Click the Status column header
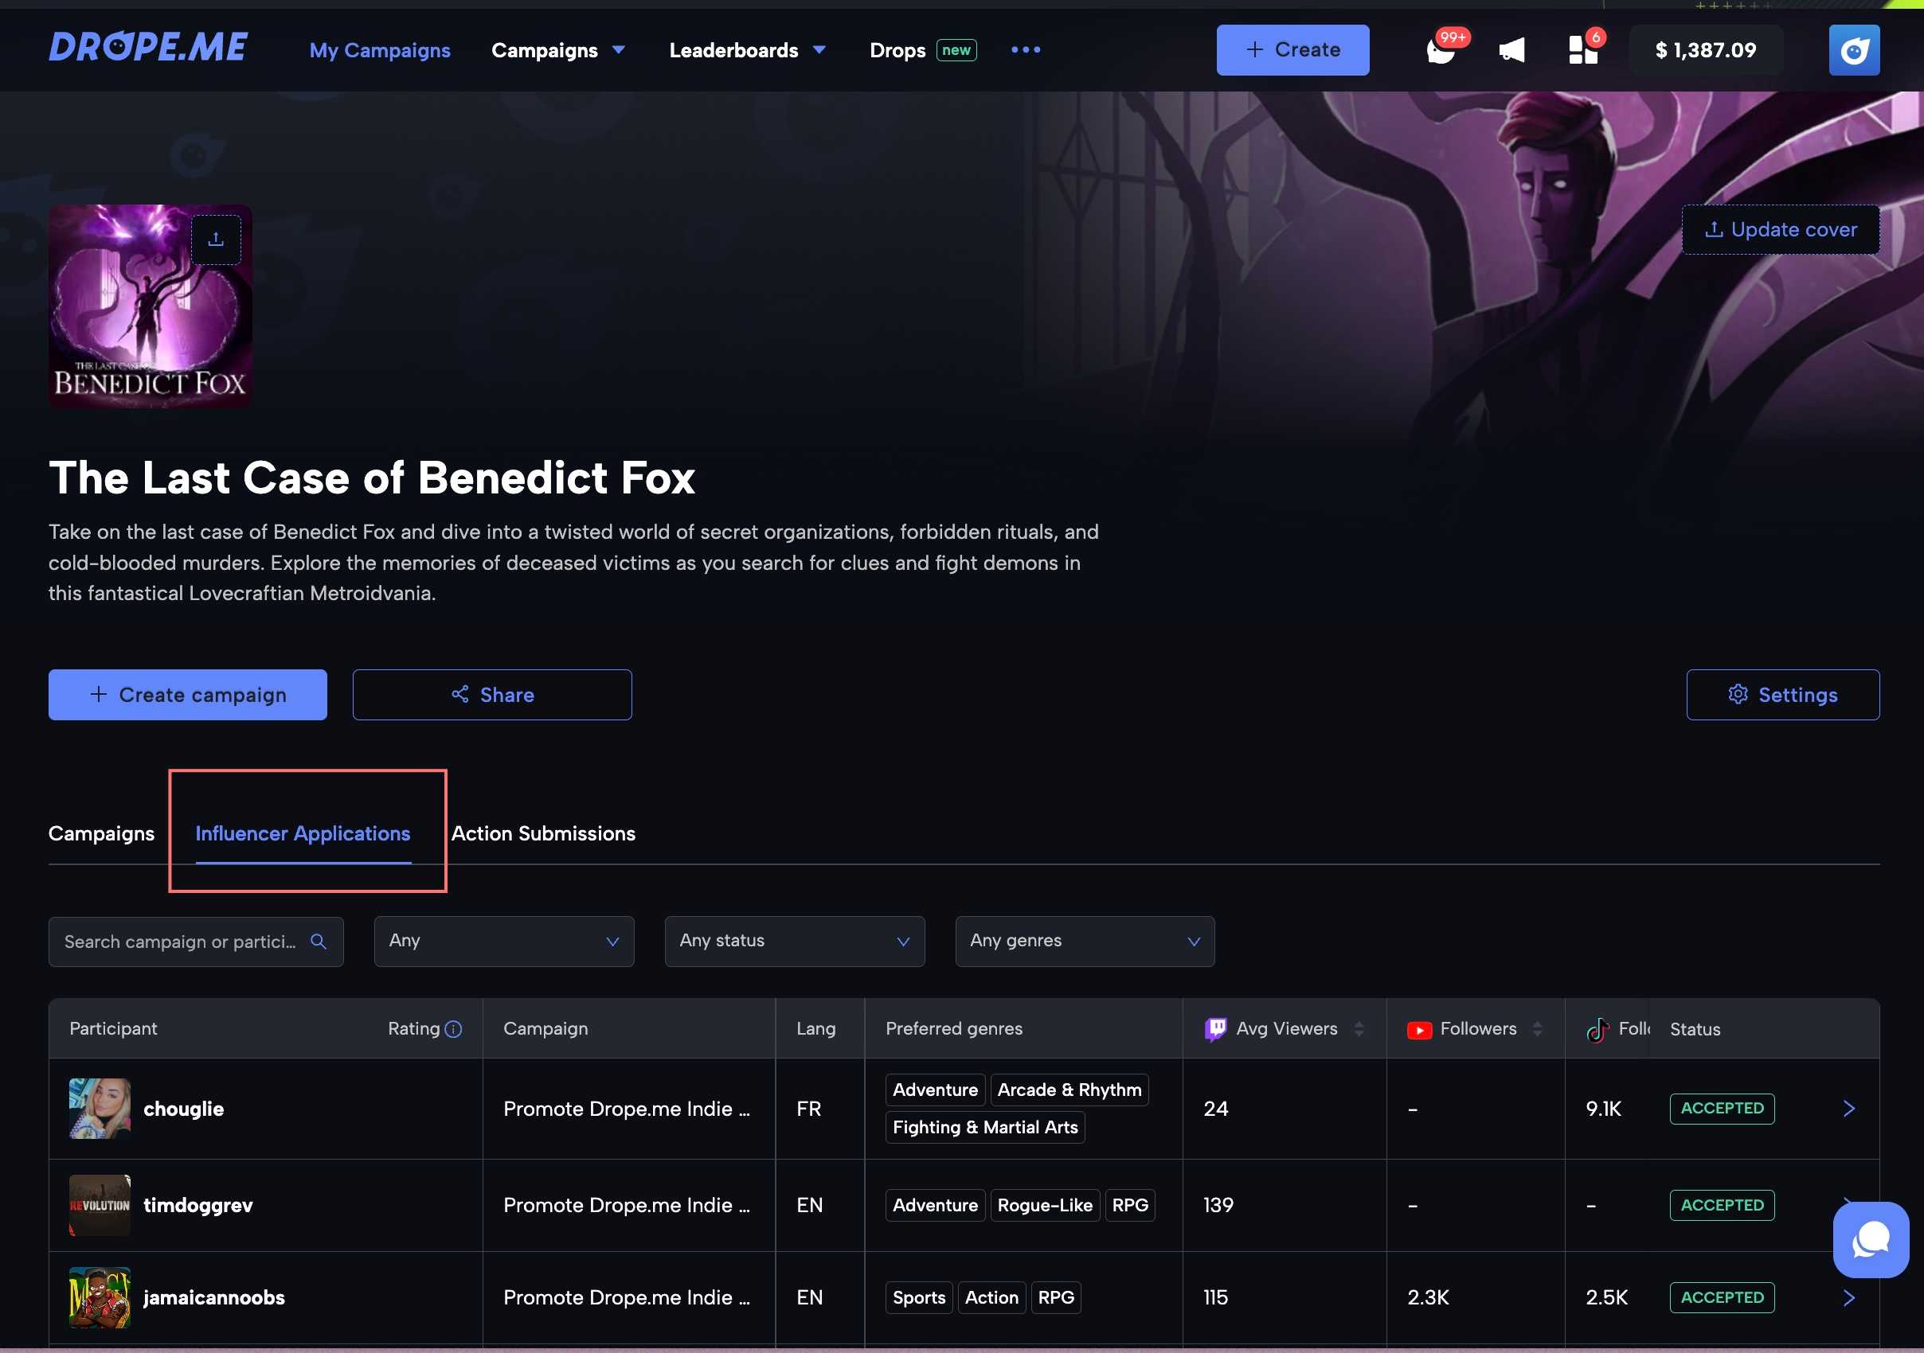 (1695, 1029)
